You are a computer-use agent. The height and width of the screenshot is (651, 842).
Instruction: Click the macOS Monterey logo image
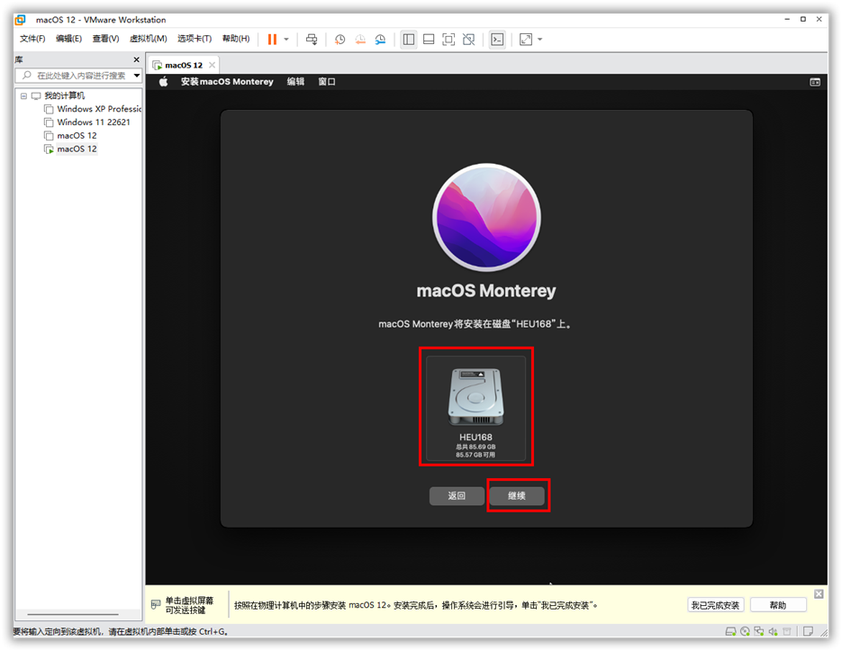[486, 217]
